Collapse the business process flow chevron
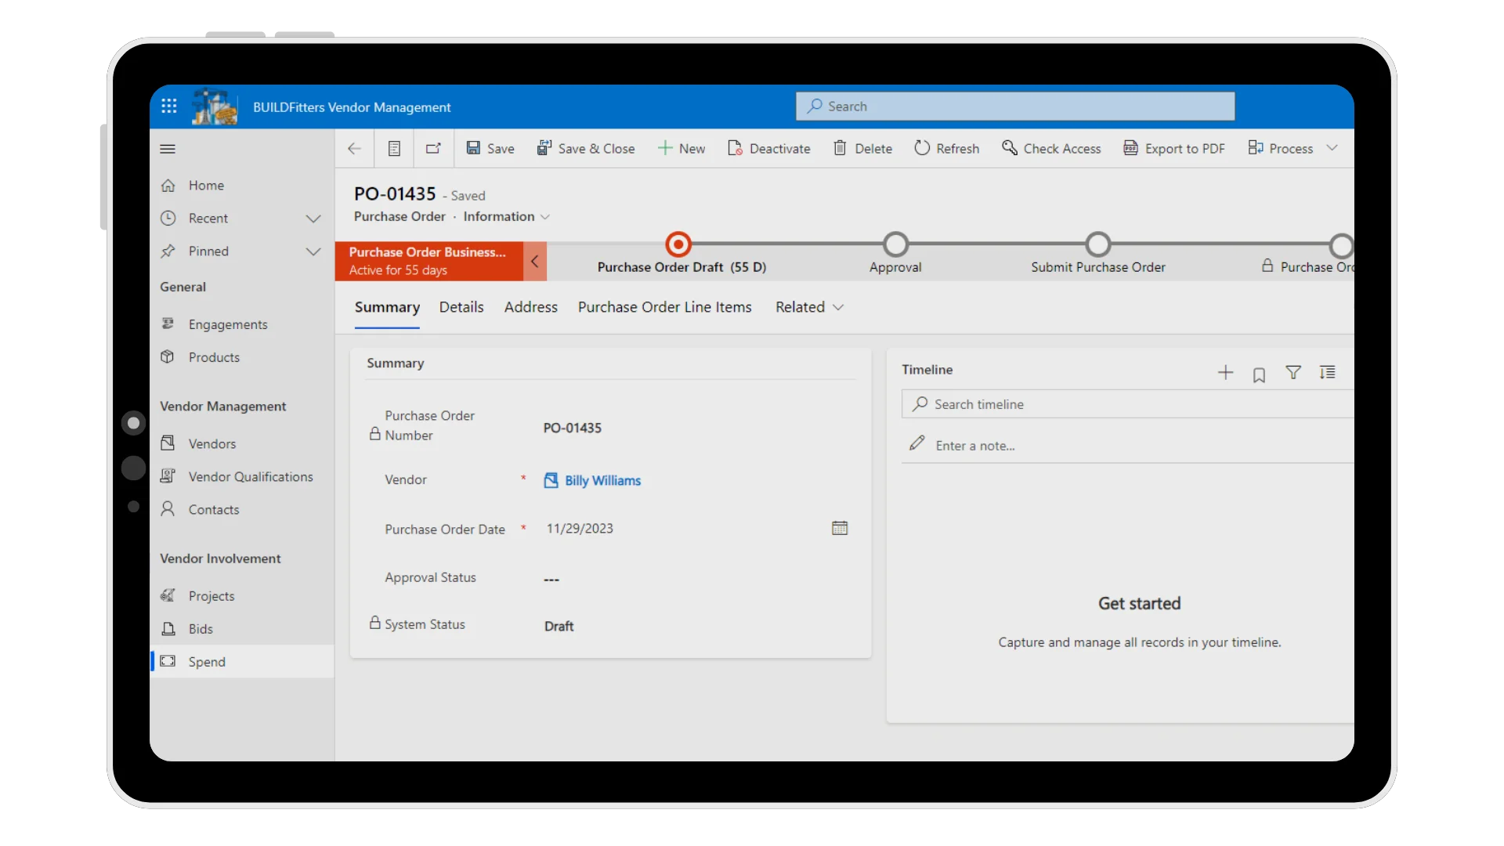Image resolution: width=1504 pixels, height=846 pixels. pos(535,262)
